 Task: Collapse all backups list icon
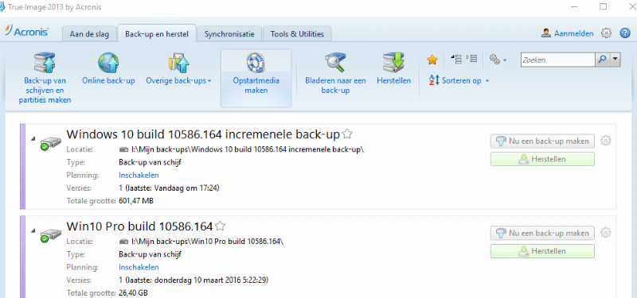456,59
